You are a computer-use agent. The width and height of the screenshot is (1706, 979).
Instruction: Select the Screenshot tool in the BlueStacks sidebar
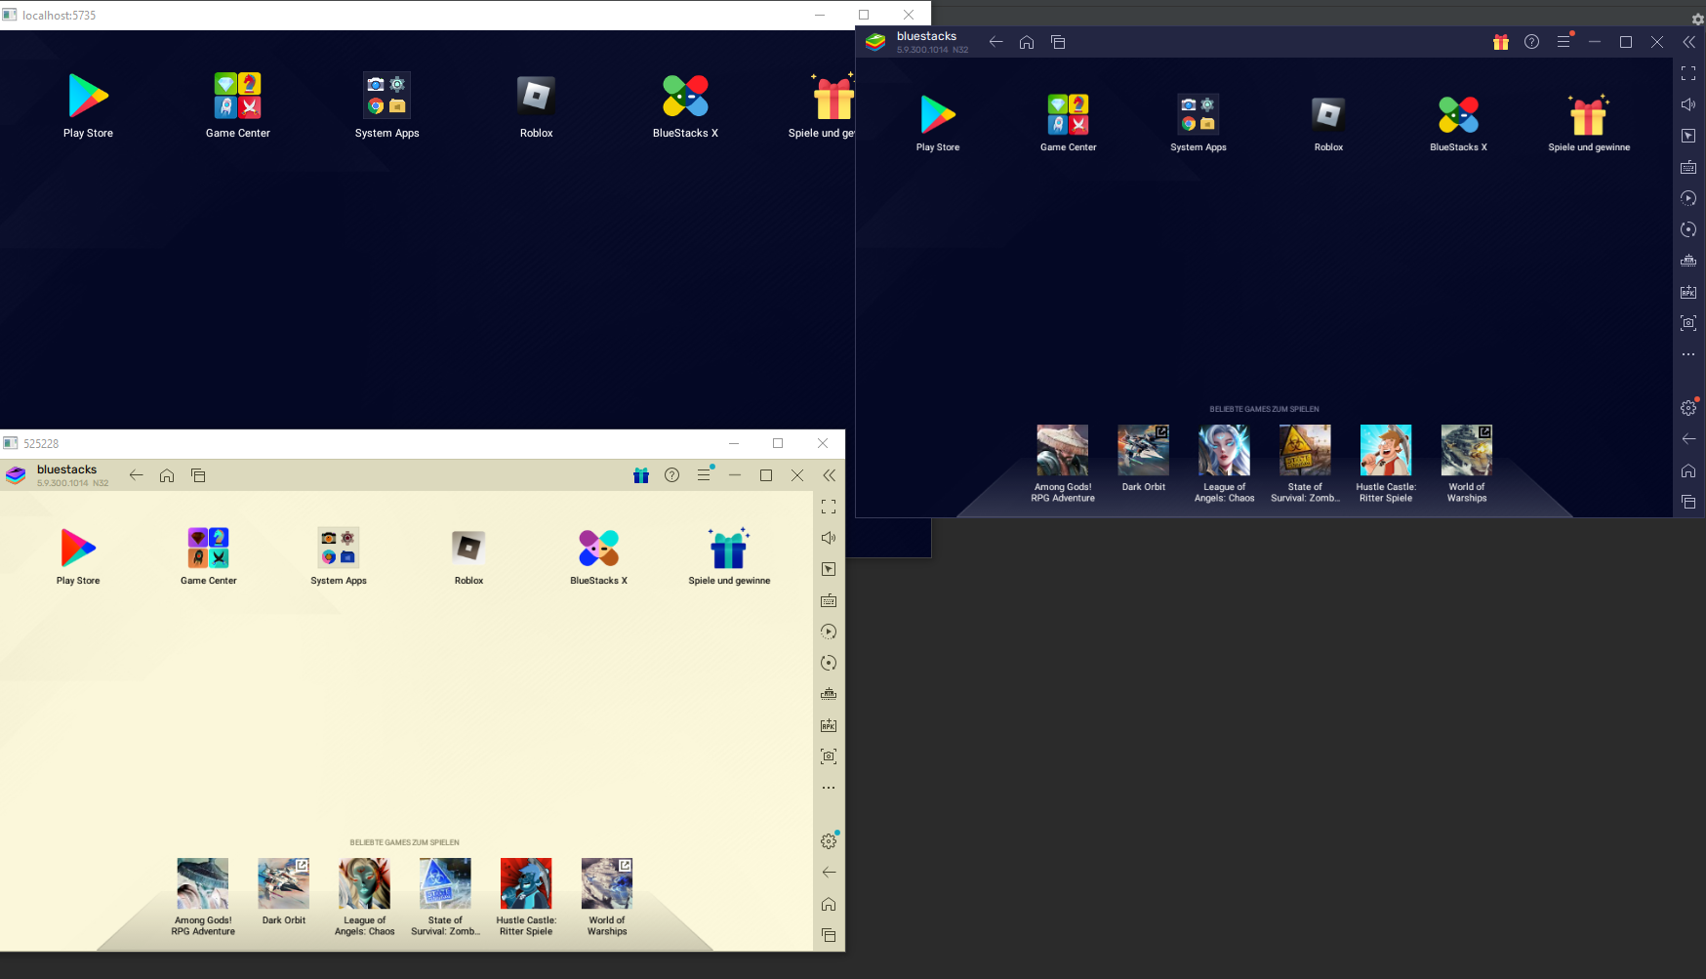click(1688, 323)
